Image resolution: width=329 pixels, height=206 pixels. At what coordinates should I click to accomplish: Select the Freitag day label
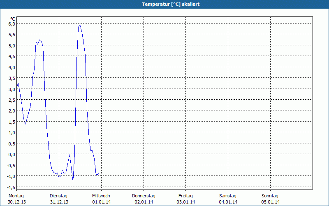(x=186, y=196)
